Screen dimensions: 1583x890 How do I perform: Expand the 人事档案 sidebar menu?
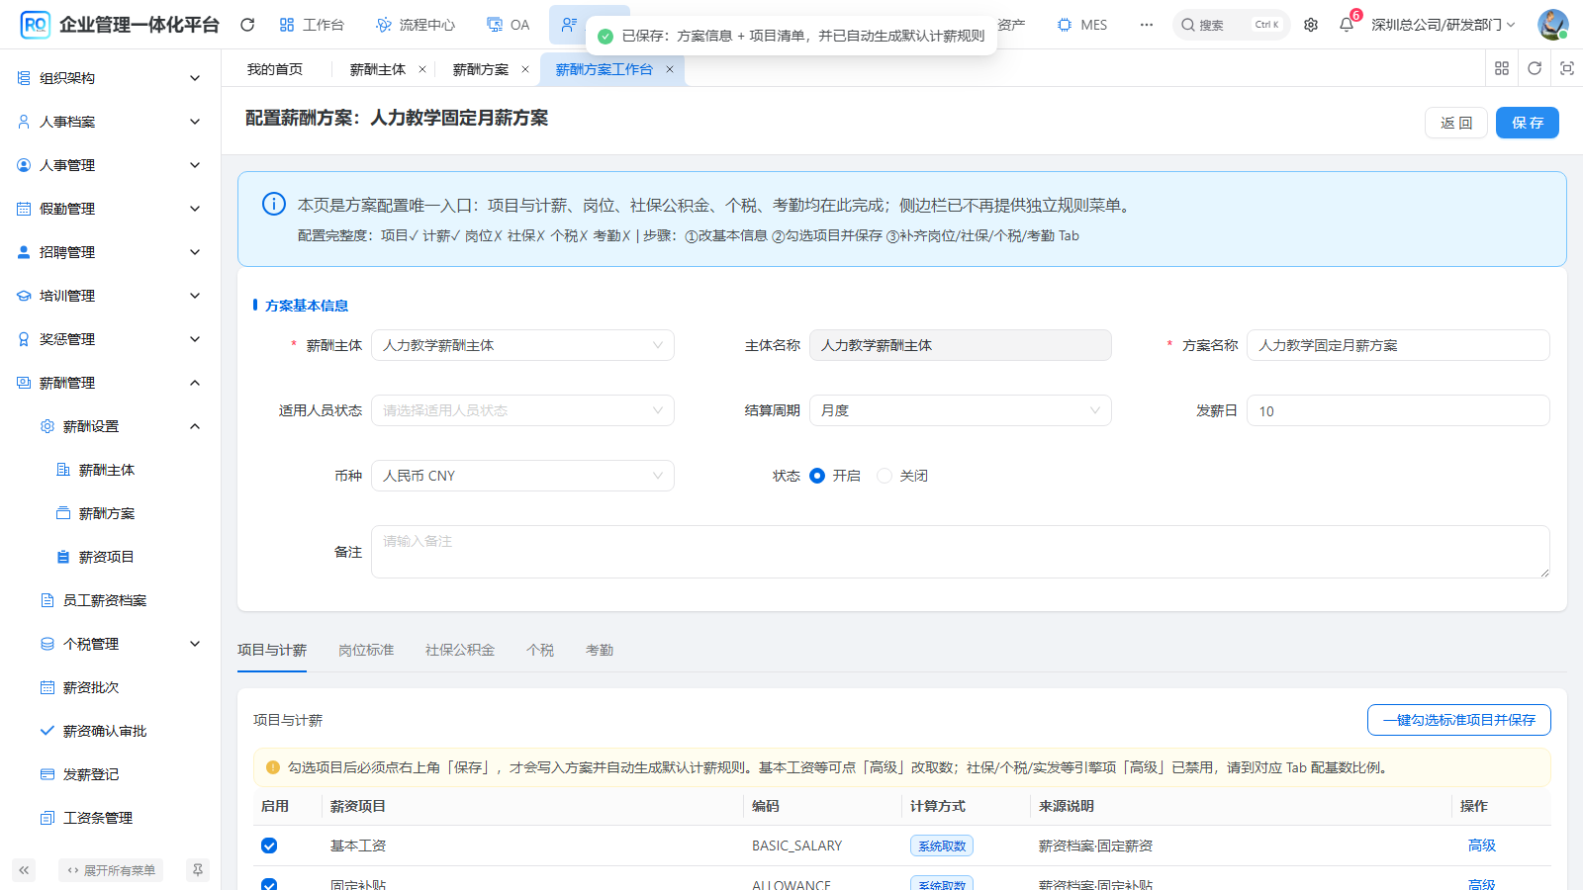[x=110, y=122]
